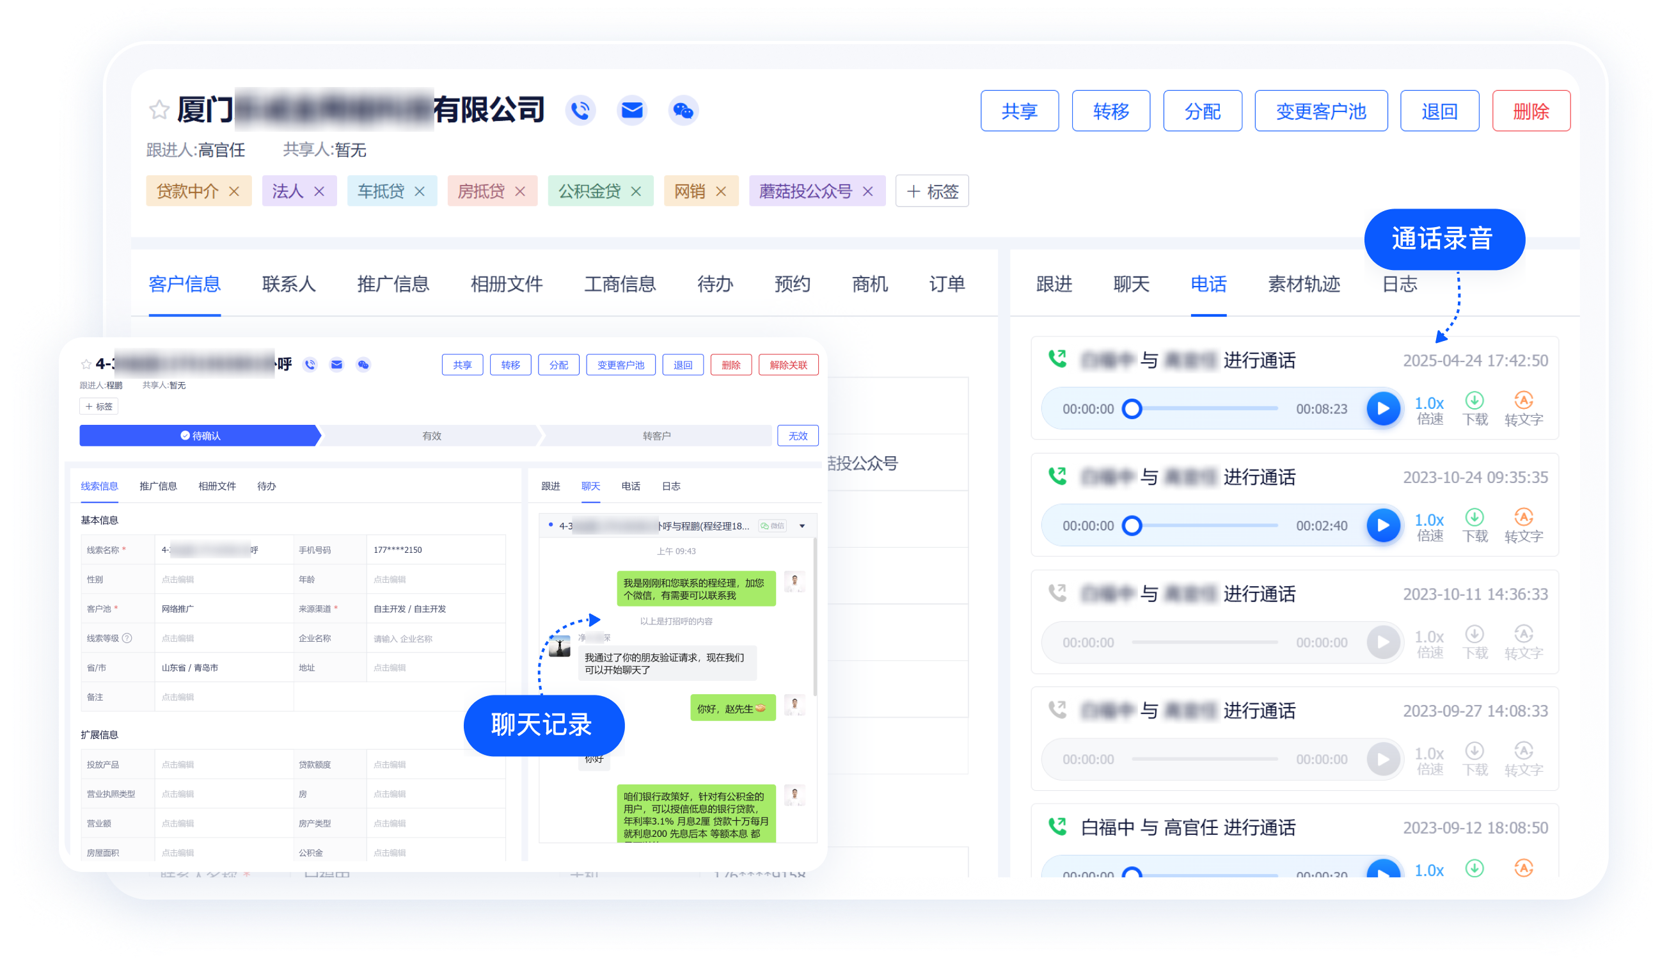
Task: Click the 变更客户池 button in main header
Action: [1321, 111]
